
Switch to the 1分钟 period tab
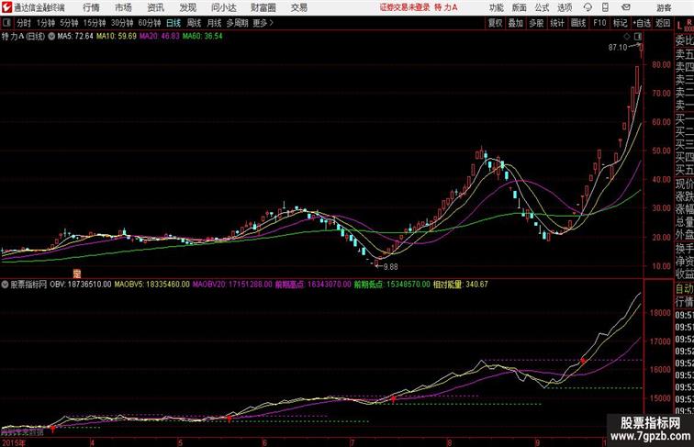46,23
